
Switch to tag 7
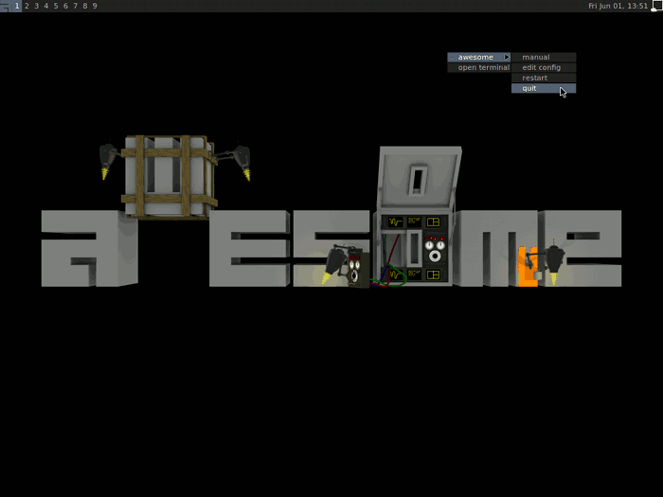click(75, 6)
